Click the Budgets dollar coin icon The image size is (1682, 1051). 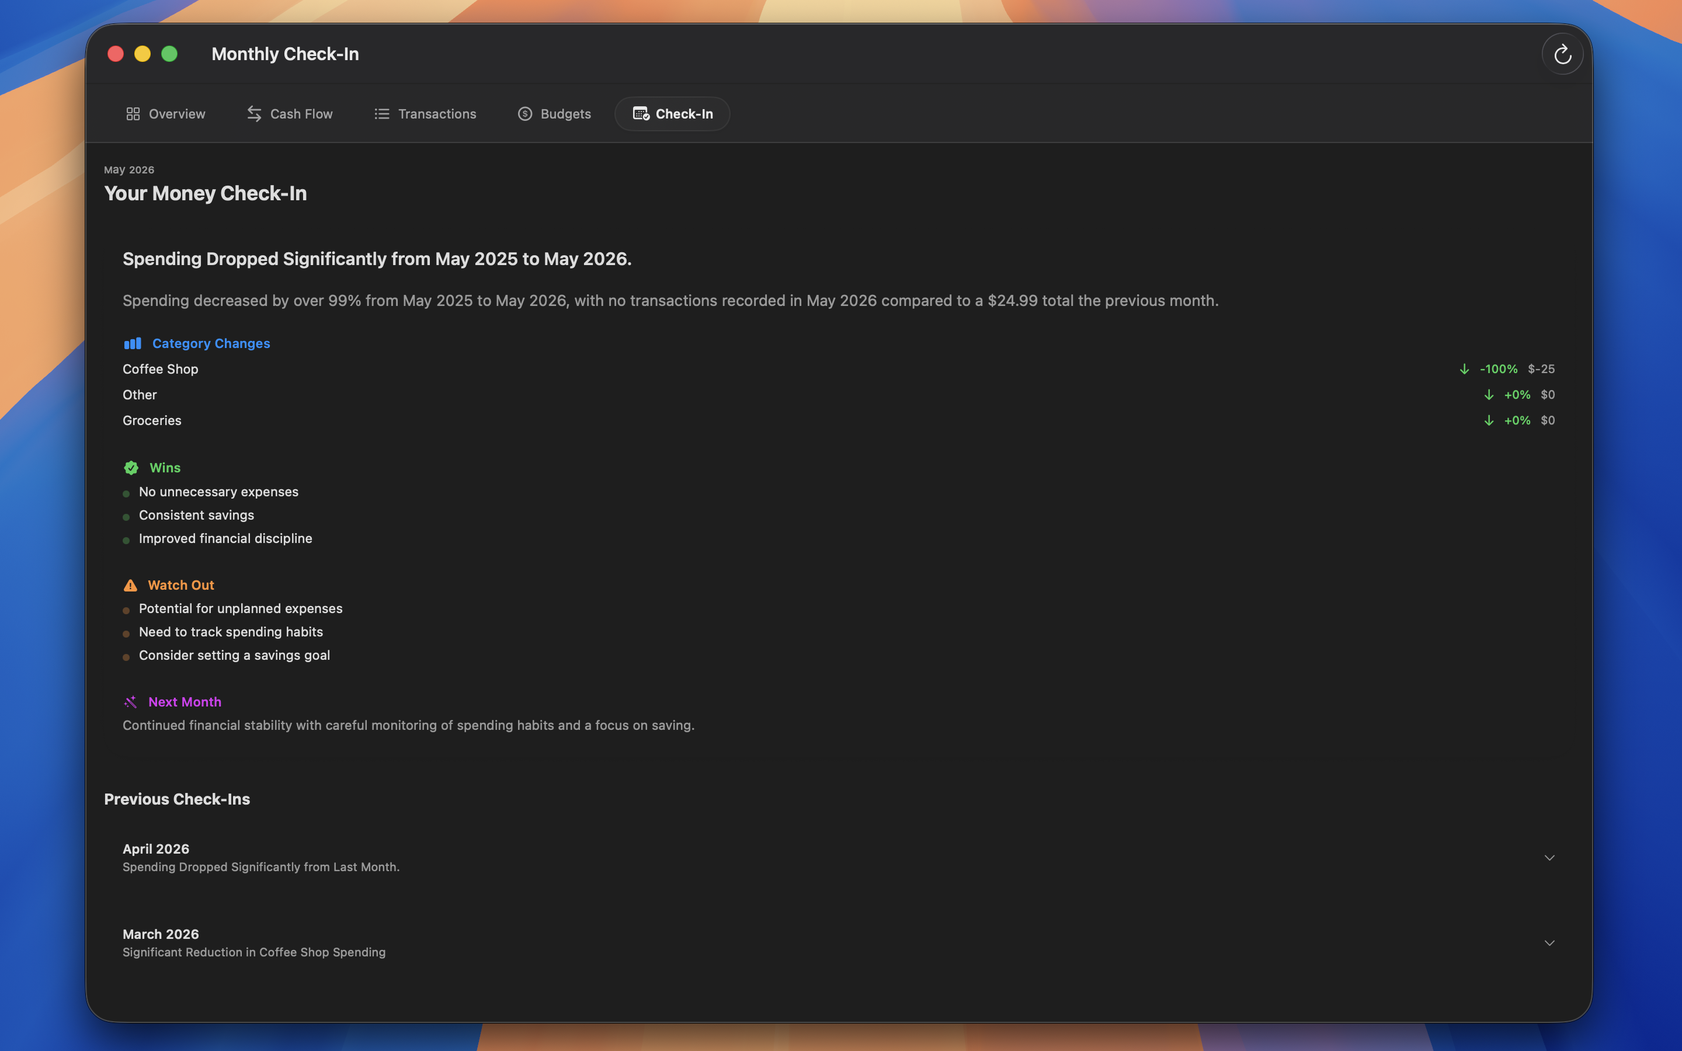click(525, 114)
